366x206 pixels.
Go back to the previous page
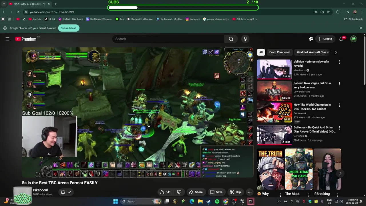pos(4,12)
